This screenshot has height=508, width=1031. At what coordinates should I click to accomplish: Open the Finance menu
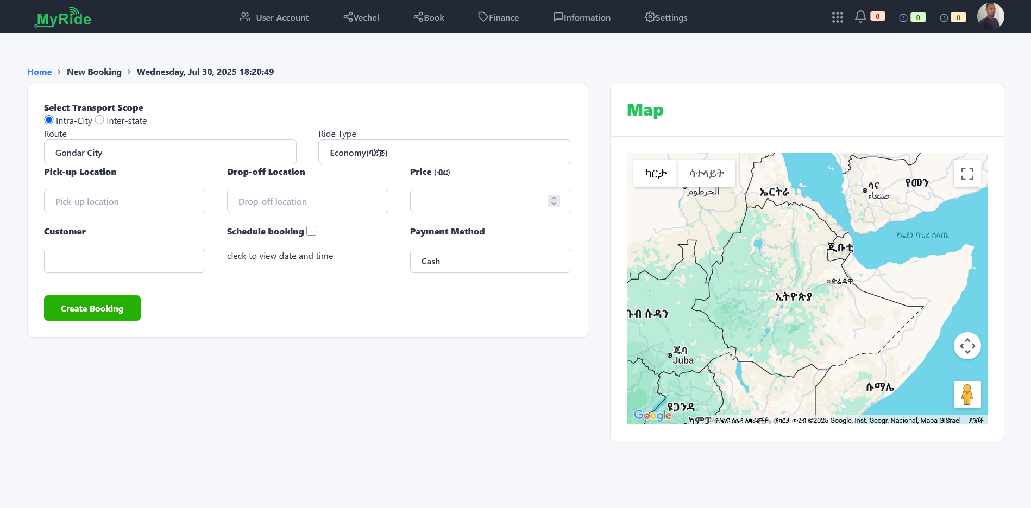click(x=498, y=17)
